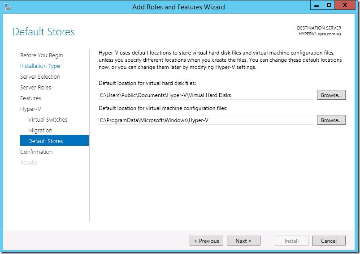360x254 pixels.
Task: Go to the Confirmation step
Action: coord(36,152)
